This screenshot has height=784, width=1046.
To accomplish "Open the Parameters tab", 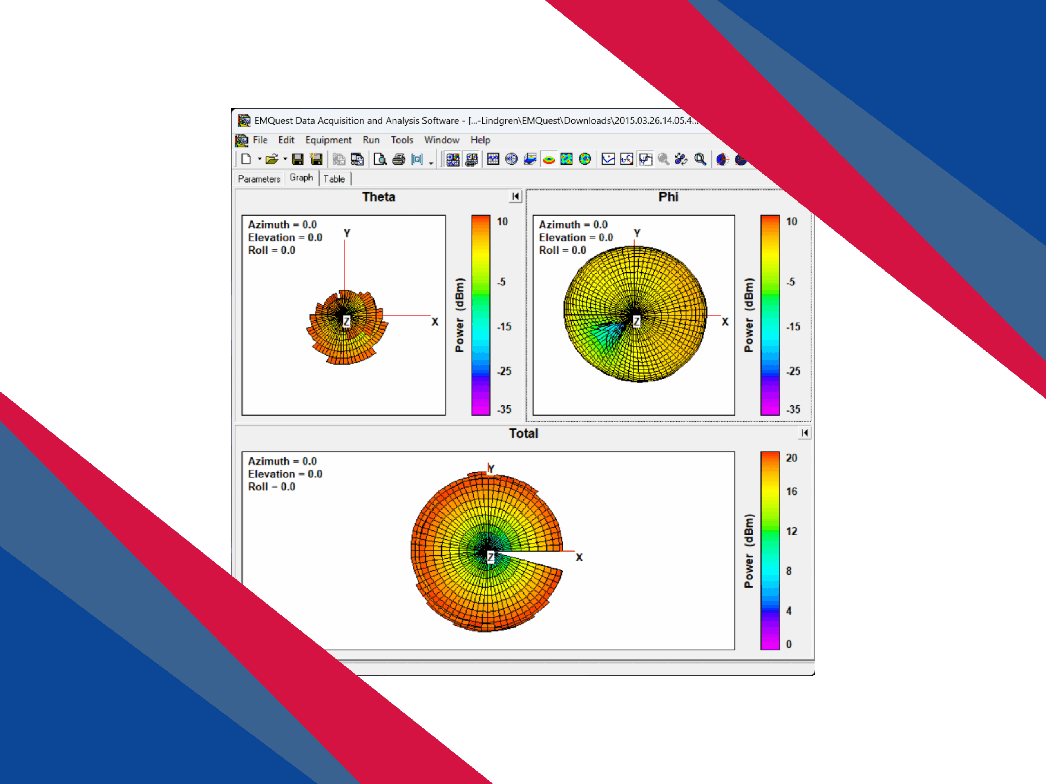I will [259, 179].
